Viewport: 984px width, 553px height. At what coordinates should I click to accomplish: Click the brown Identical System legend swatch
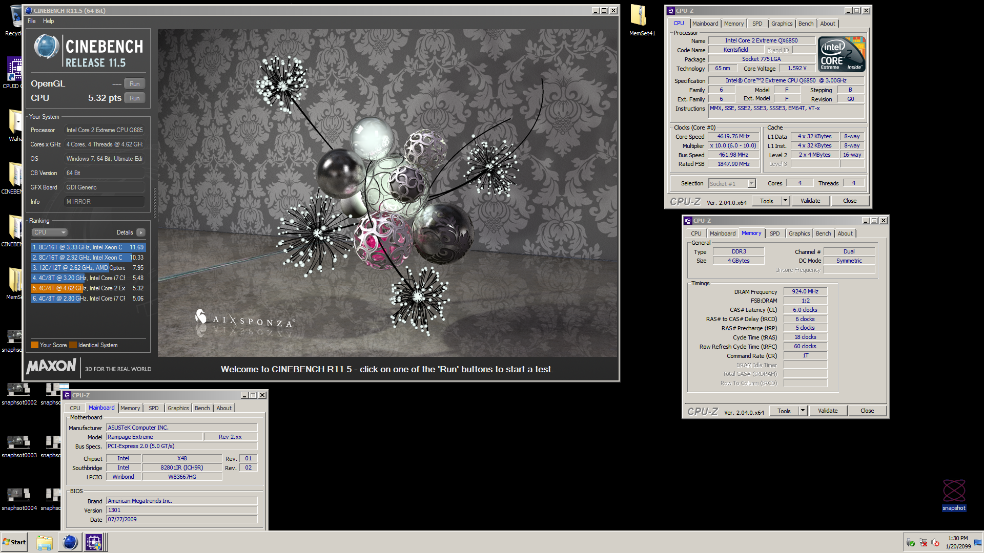coord(73,345)
